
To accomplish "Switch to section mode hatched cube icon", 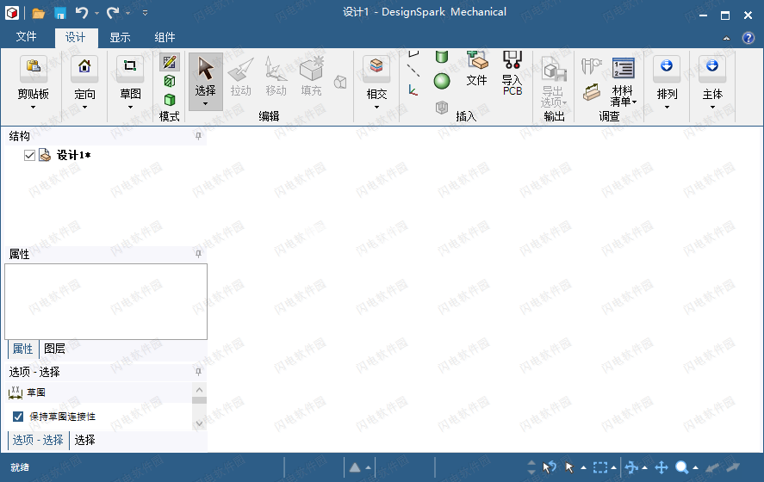I will (170, 81).
